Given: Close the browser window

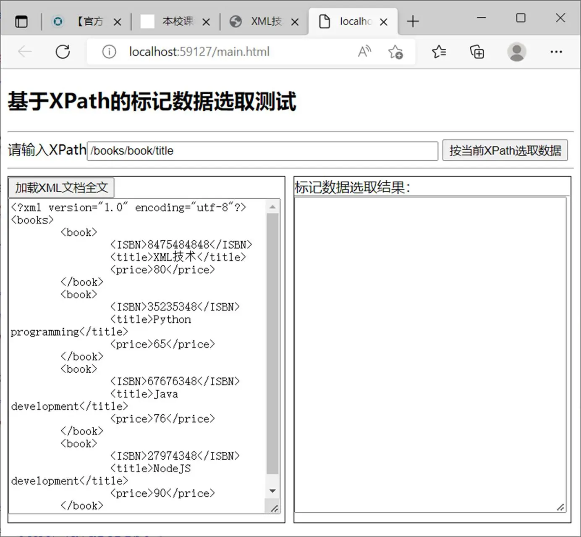Looking at the screenshot, I should 560,18.
